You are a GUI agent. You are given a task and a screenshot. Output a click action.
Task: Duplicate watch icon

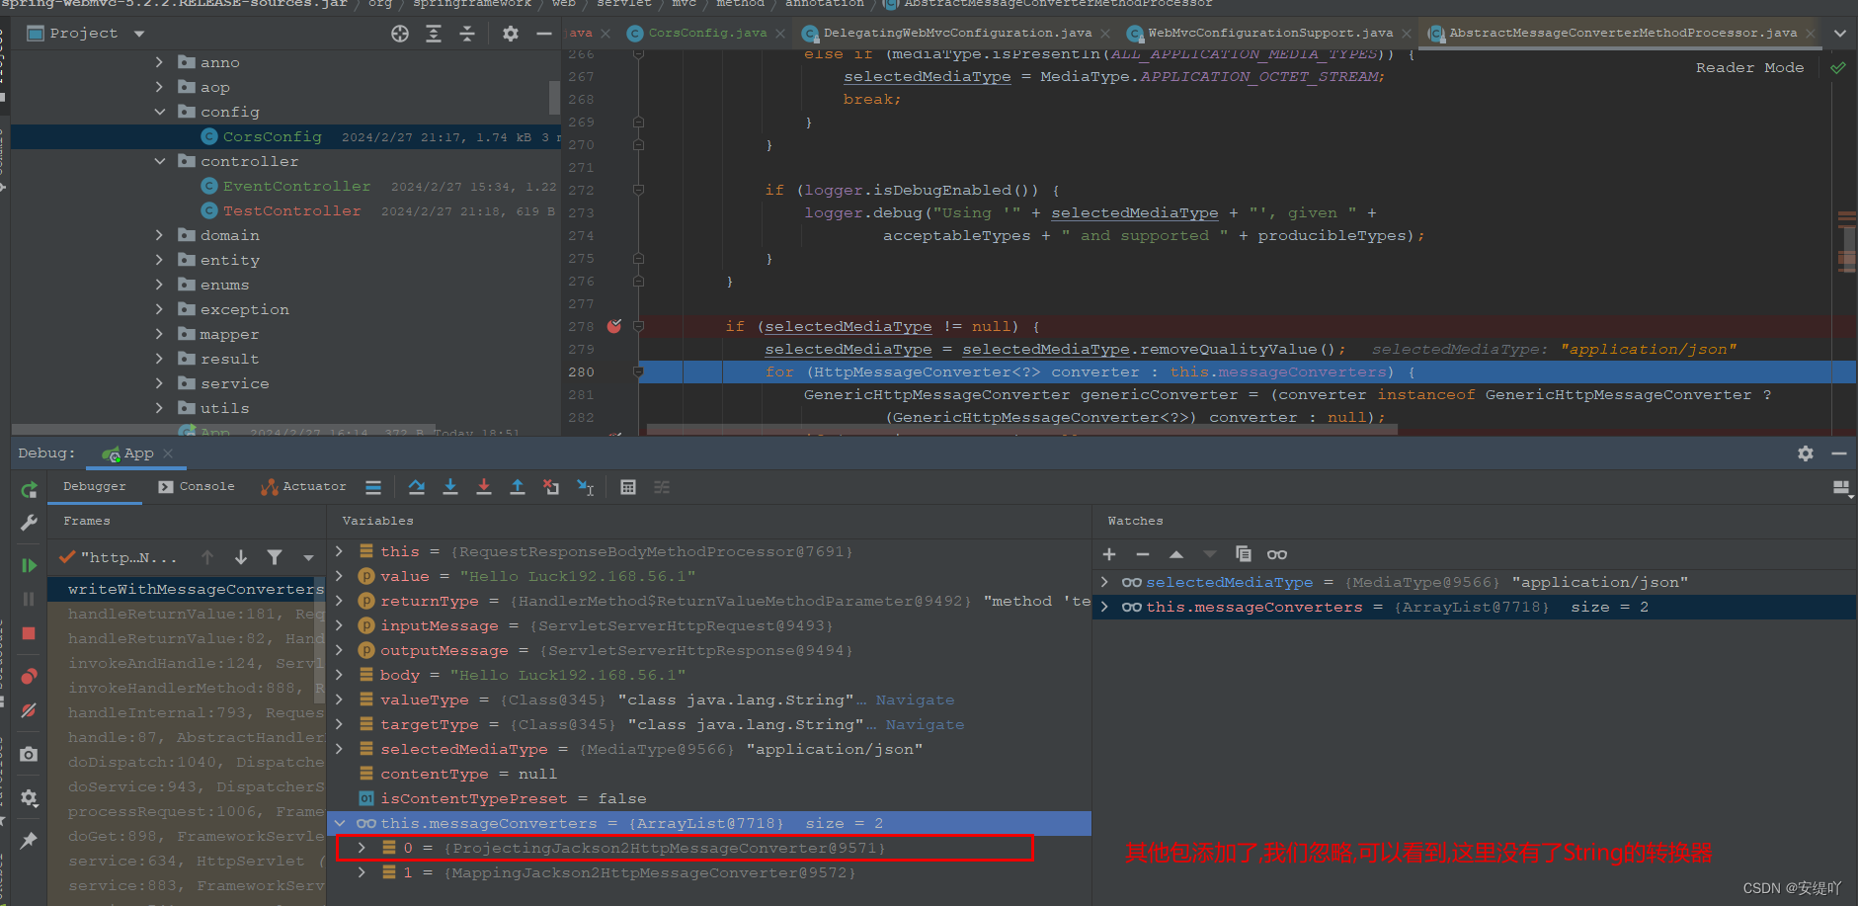click(x=1244, y=554)
